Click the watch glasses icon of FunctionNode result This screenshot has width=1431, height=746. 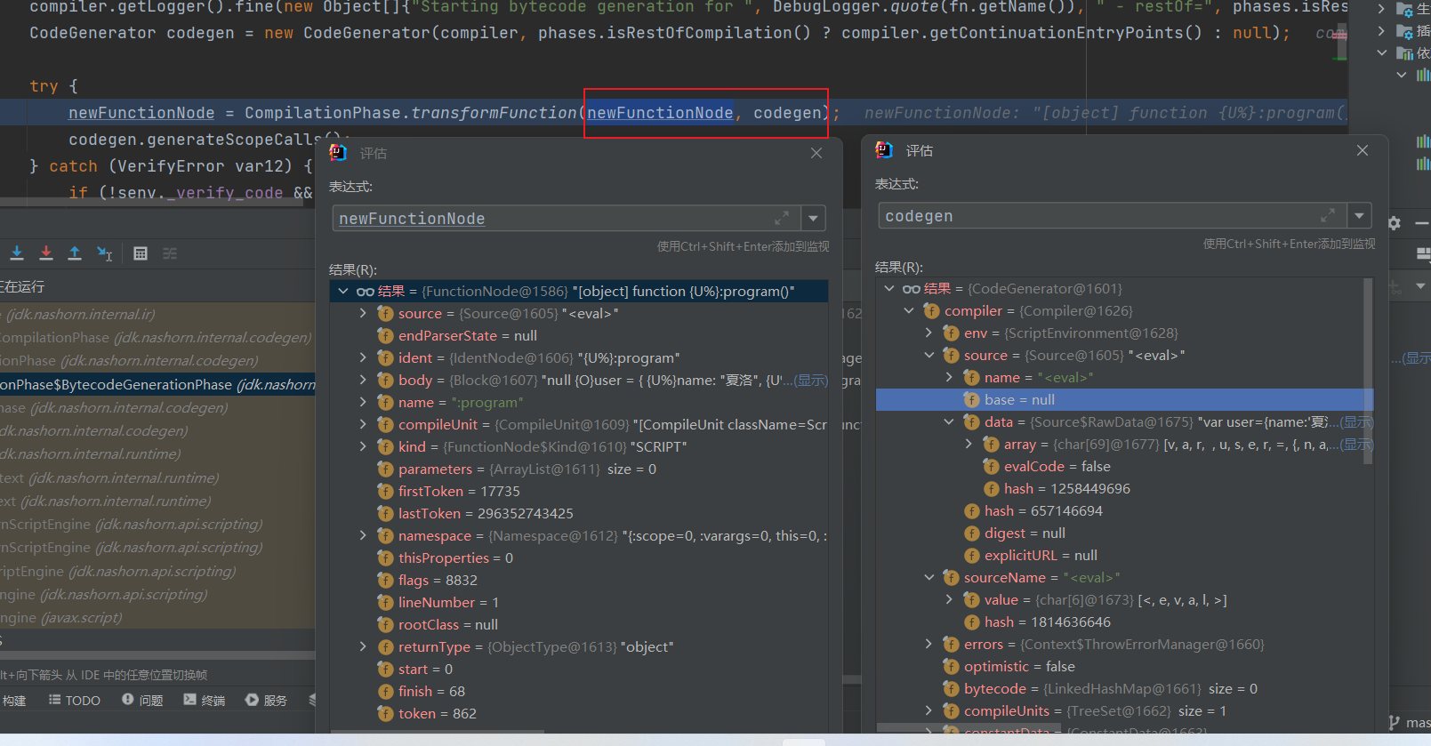click(365, 291)
